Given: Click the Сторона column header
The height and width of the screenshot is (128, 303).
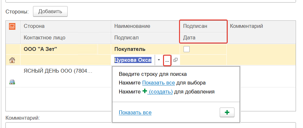Looking at the screenshot, I should click(x=34, y=26).
